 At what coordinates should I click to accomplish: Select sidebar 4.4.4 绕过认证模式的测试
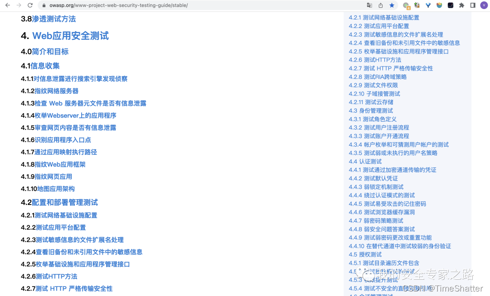[382, 196]
